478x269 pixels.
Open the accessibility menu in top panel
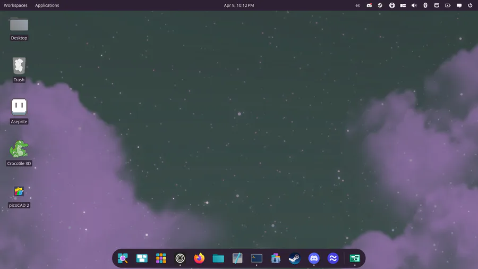pos(392,5)
